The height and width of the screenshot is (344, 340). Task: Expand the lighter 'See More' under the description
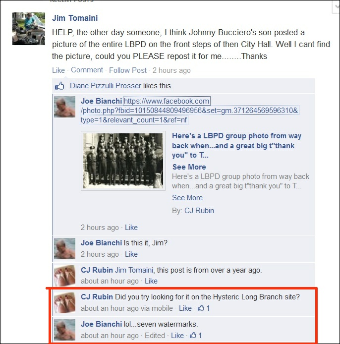187,198
